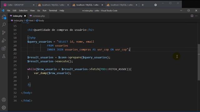200x112 pixels.
Task: Click prepare call on line 23
Action: click(x=75, y=57)
